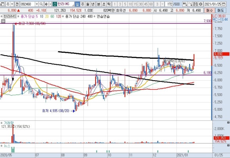
Task: Click the date field 2021/01/25
Action: (213, 4)
